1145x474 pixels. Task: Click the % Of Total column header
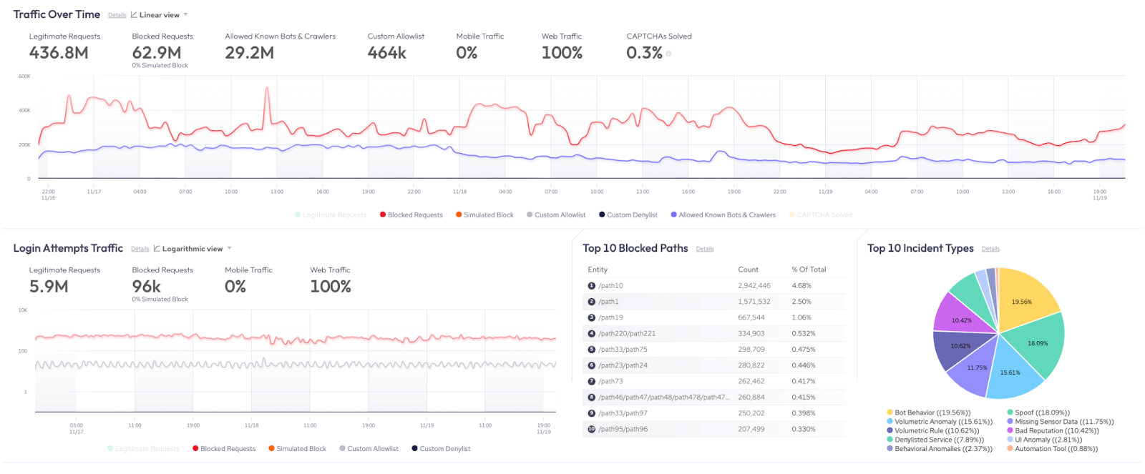point(808,270)
